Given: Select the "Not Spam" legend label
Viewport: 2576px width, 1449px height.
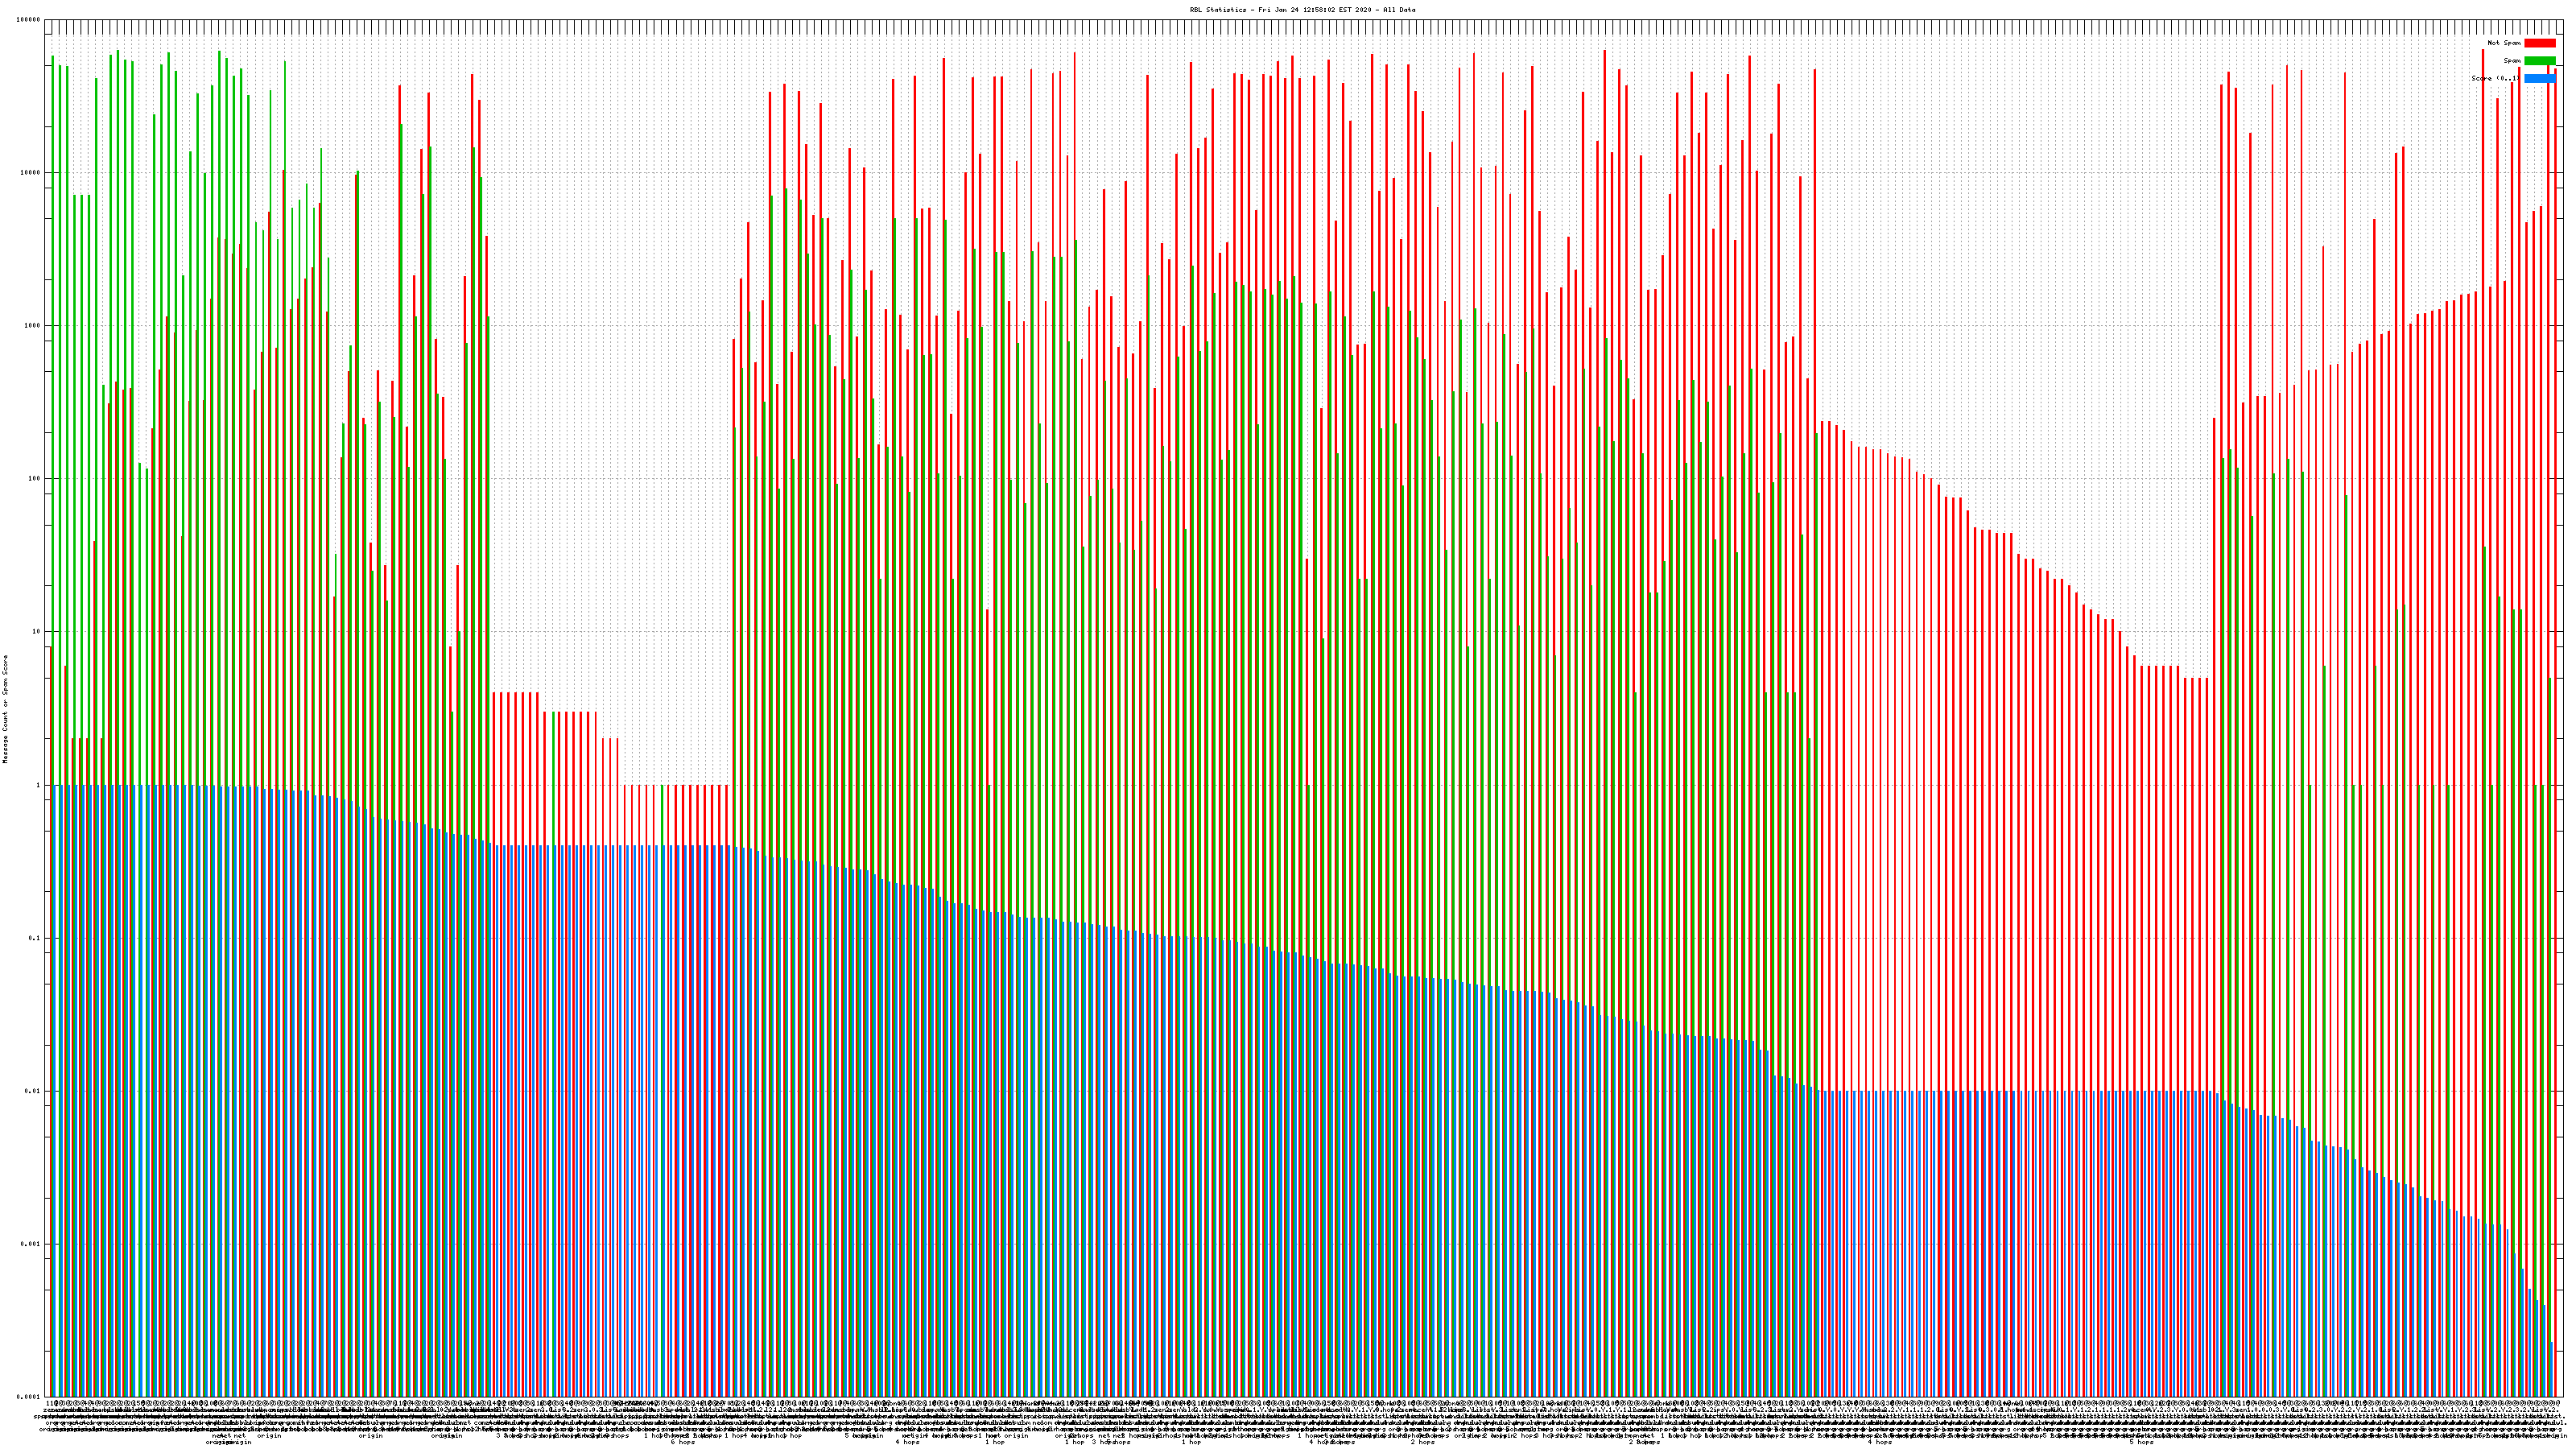Looking at the screenshot, I should [x=2504, y=43].
